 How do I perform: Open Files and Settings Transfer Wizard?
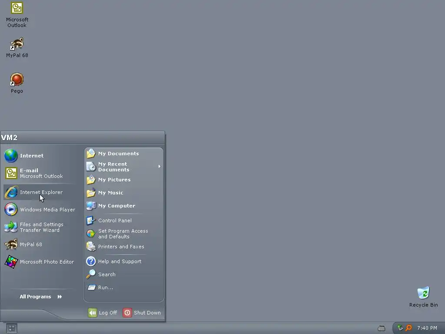coord(40,227)
